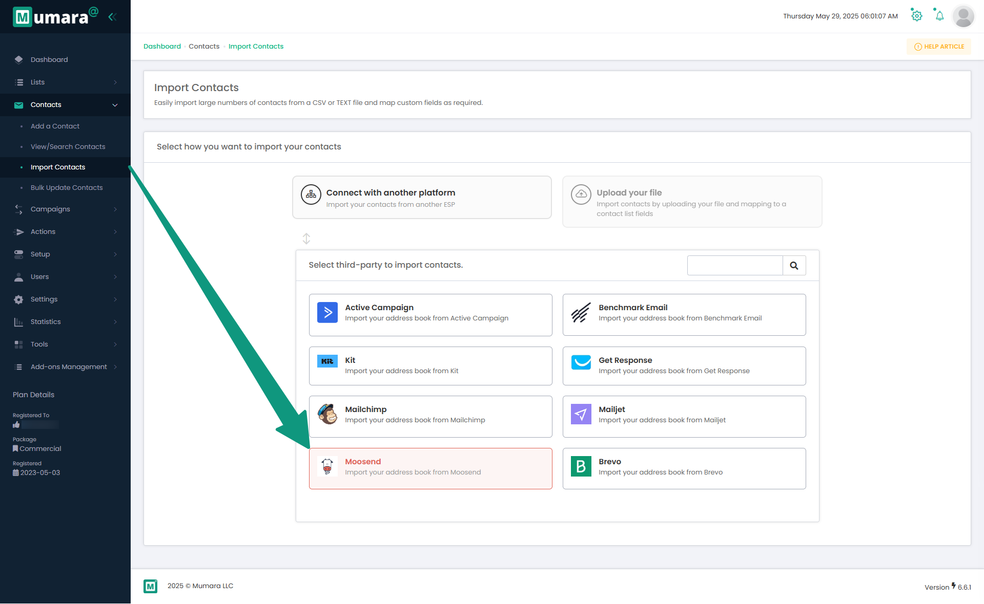The height and width of the screenshot is (604, 984).
Task: Open Statistics menu label
Action: point(46,322)
